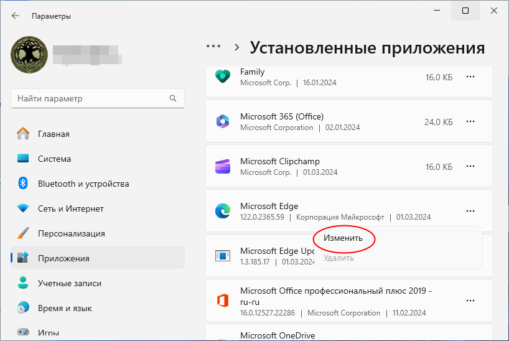509x341 pixels.
Task: Choose Удалить in the context menu
Action: [x=339, y=258]
